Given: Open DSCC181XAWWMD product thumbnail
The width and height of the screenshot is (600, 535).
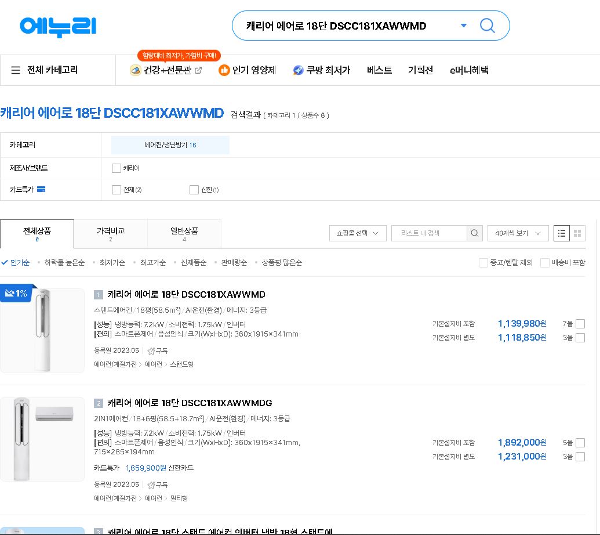Looking at the screenshot, I should (x=42, y=330).
